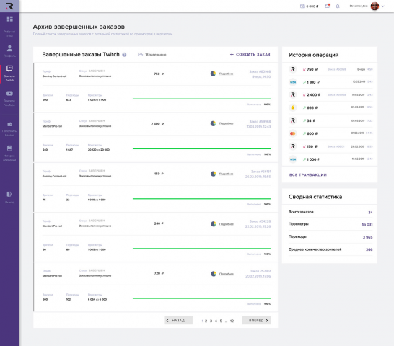
Task: Open pie chart details for the 150 ₽ order
Action: click(213, 174)
